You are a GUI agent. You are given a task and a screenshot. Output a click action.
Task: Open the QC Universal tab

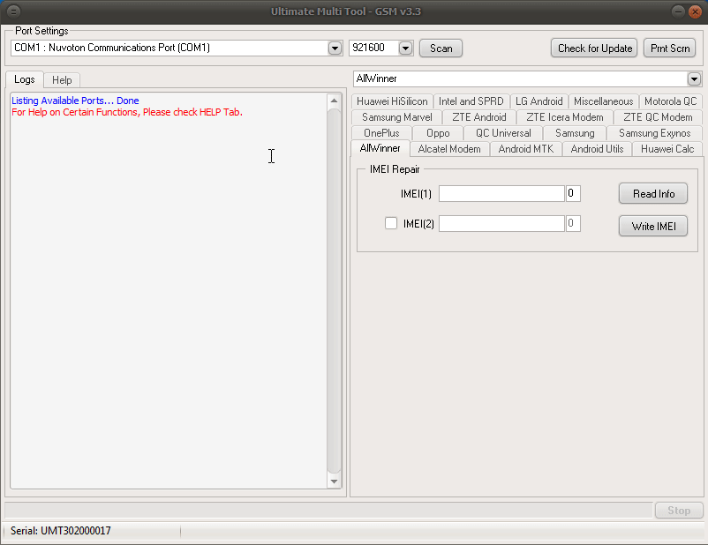pyautogui.click(x=503, y=133)
